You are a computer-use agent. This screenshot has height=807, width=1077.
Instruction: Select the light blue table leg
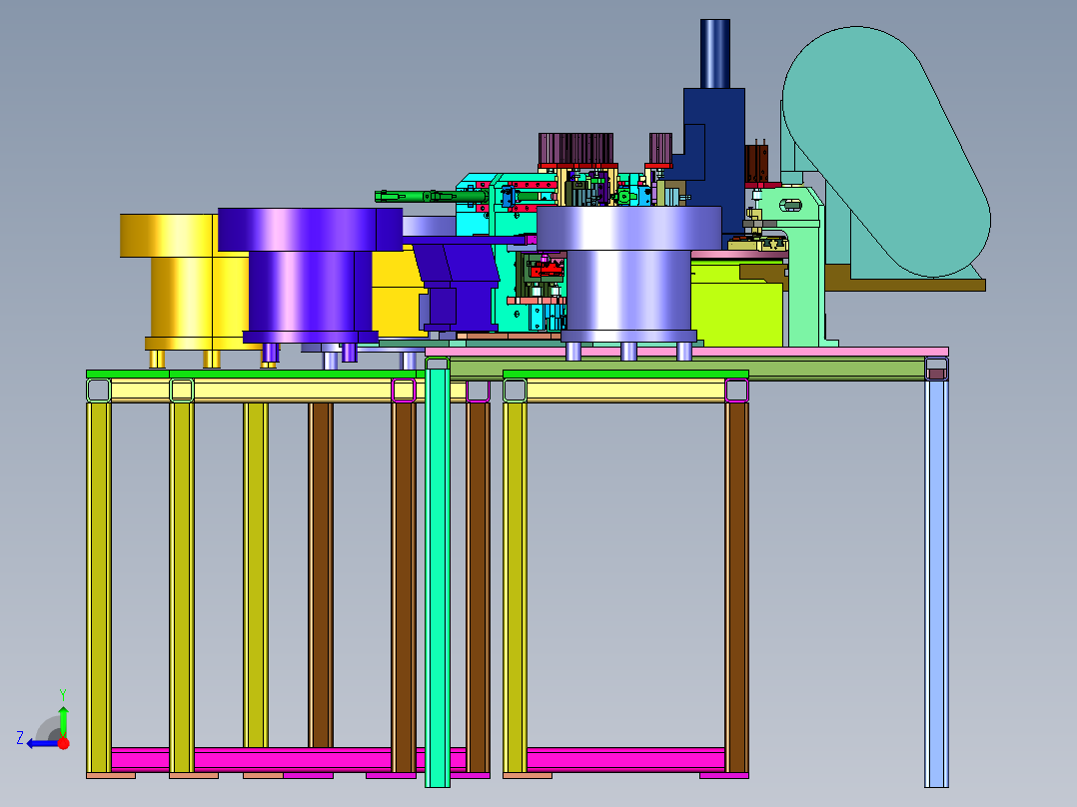[x=936, y=584]
